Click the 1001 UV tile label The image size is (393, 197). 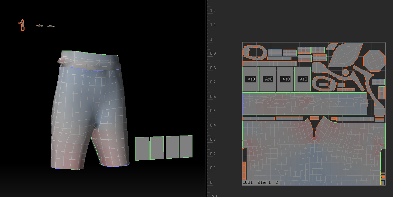tap(248, 183)
